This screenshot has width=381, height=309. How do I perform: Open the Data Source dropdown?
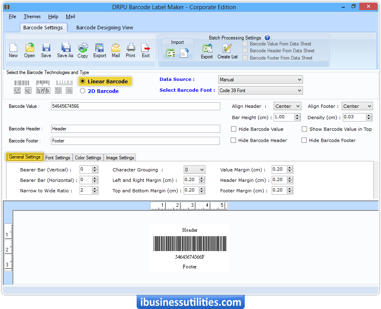pos(260,80)
